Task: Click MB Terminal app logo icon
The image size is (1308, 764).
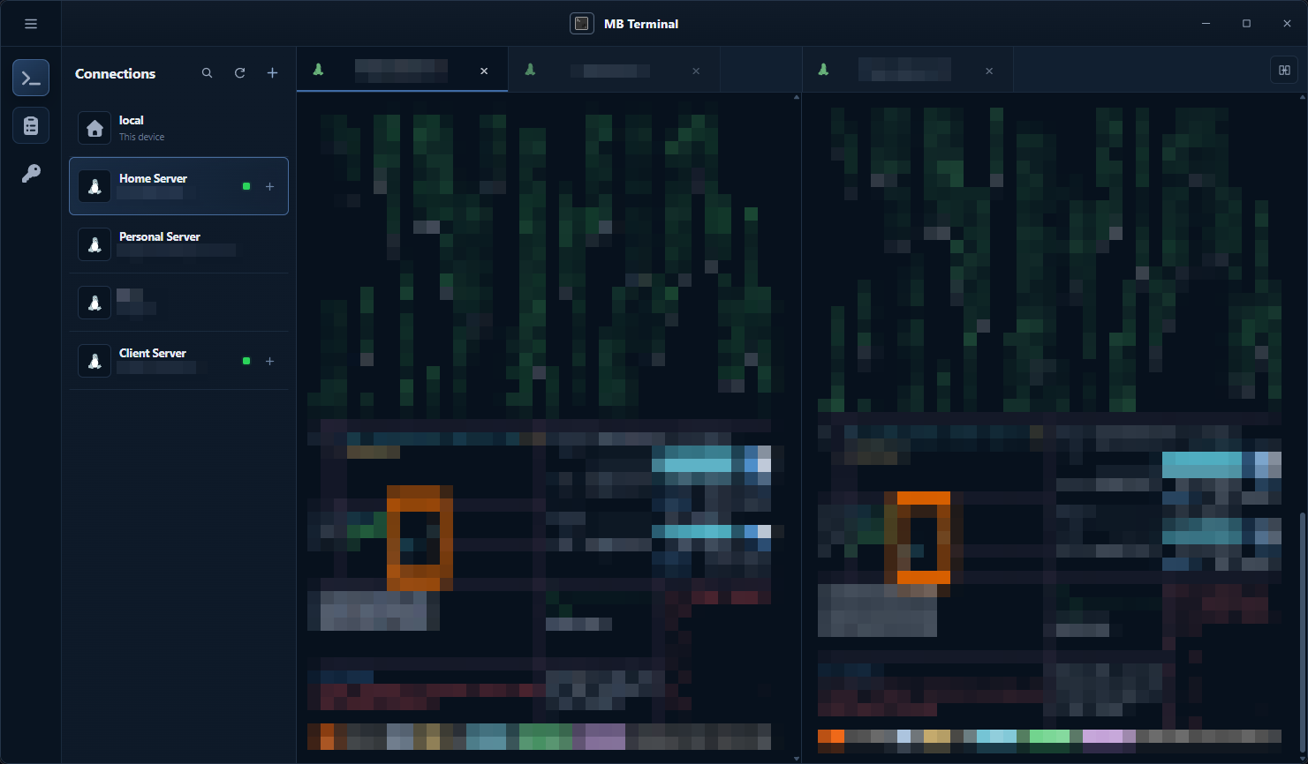Action: pyautogui.click(x=581, y=24)
